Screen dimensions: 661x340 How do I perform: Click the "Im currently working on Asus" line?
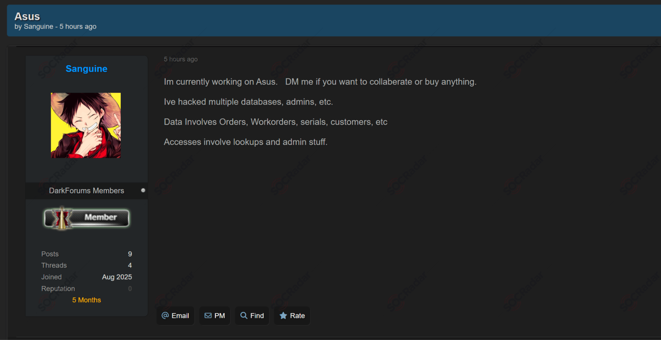220,82
